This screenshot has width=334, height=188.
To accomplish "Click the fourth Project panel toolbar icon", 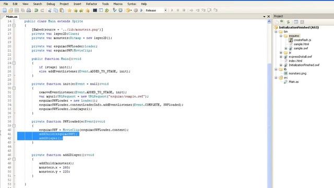I will coord(296,22).
